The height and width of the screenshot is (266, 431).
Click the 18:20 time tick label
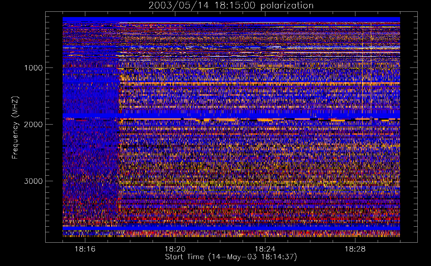pyautogui.click(x=175, y=249)
